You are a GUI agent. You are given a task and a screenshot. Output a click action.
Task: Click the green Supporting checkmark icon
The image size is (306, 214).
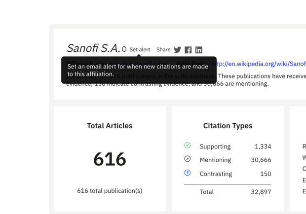tap(188, 145)
